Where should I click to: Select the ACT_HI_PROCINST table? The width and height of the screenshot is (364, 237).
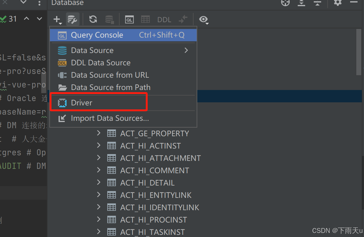point(153,220)
